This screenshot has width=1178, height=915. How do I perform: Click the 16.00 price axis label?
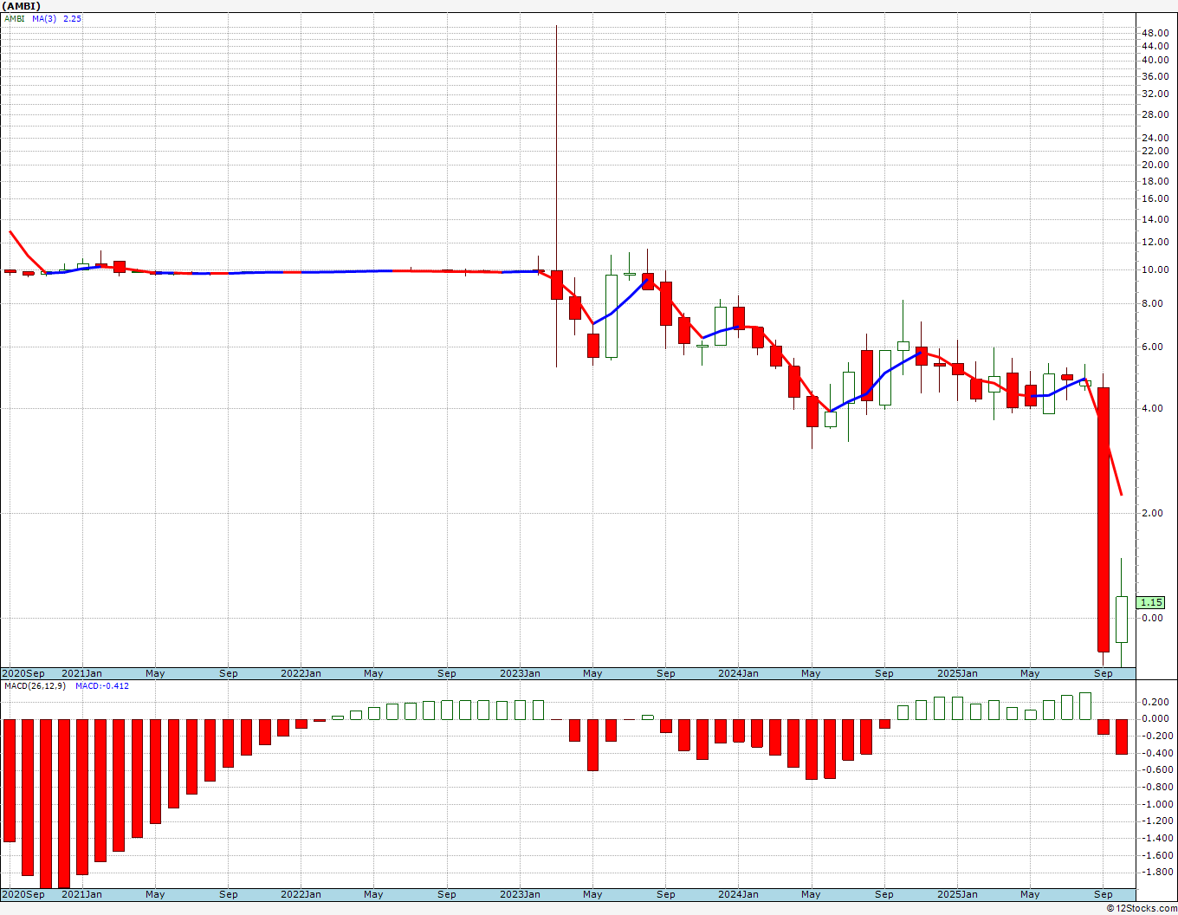pos(1155,198)
